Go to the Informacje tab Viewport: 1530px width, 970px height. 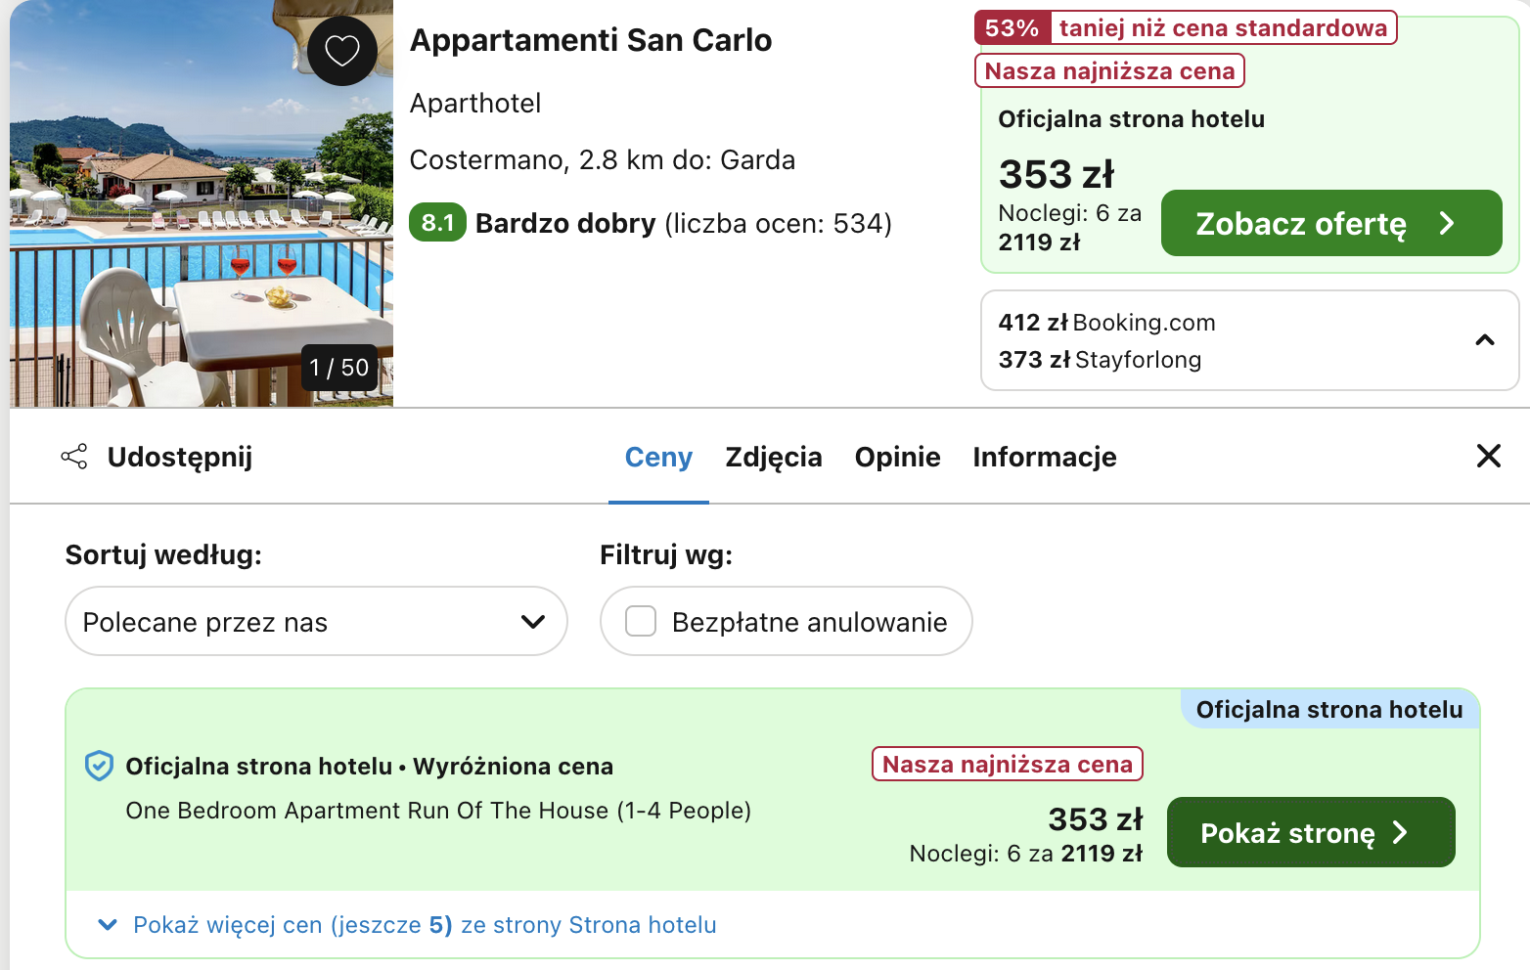pos(1044,457)
